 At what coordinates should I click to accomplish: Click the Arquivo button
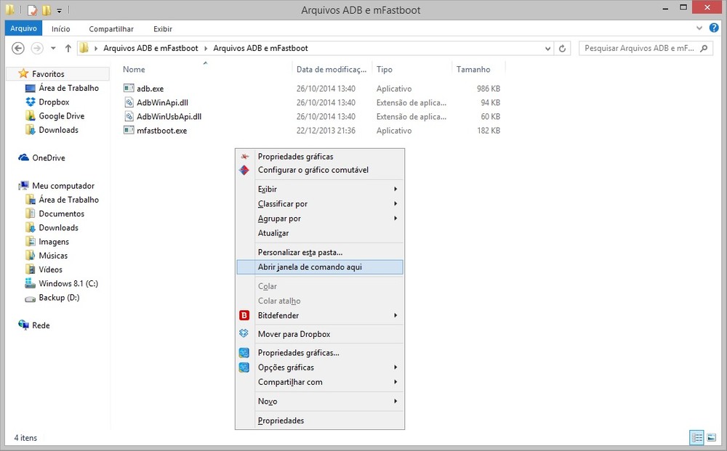(x=23, y=29)
